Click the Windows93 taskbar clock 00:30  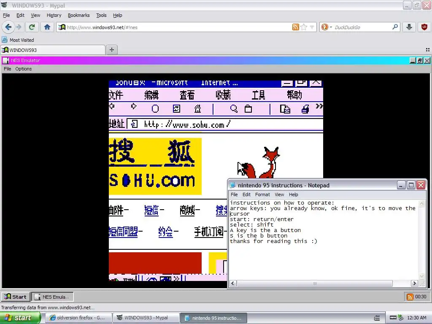[421, 297]
